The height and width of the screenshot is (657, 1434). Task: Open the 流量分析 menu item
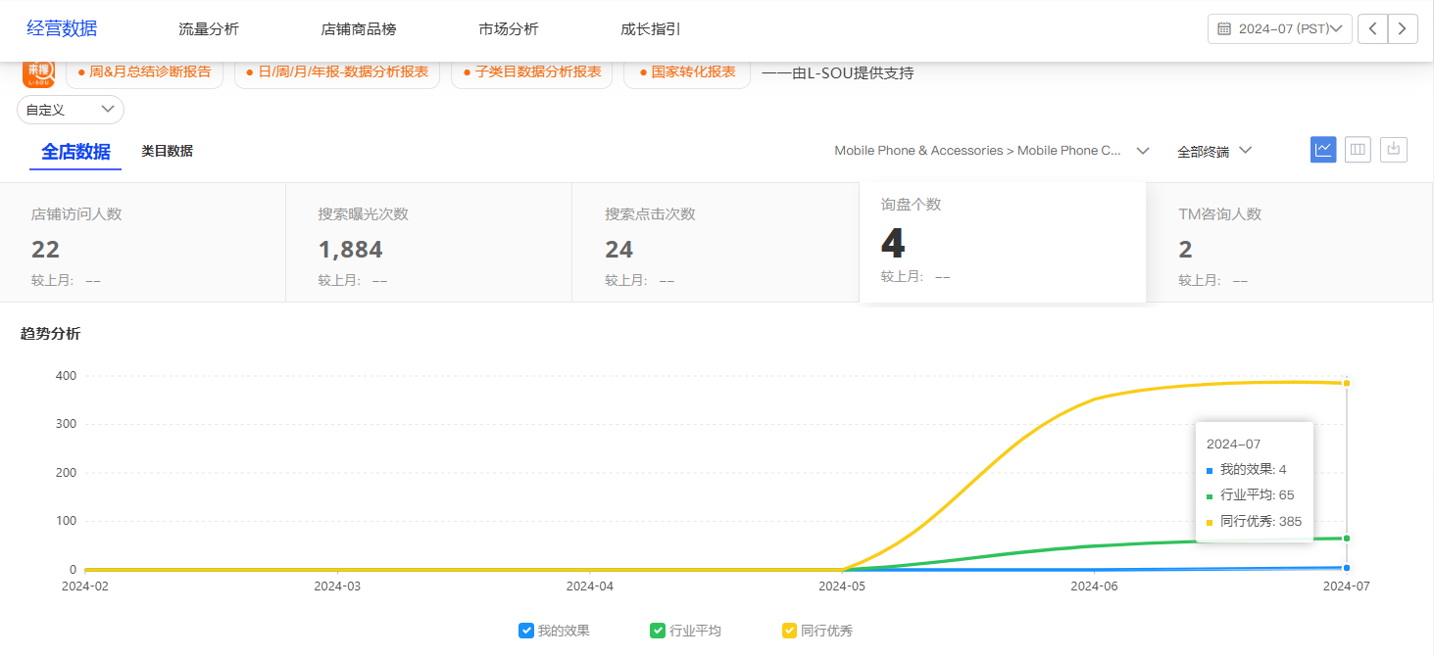click(209, 29)
